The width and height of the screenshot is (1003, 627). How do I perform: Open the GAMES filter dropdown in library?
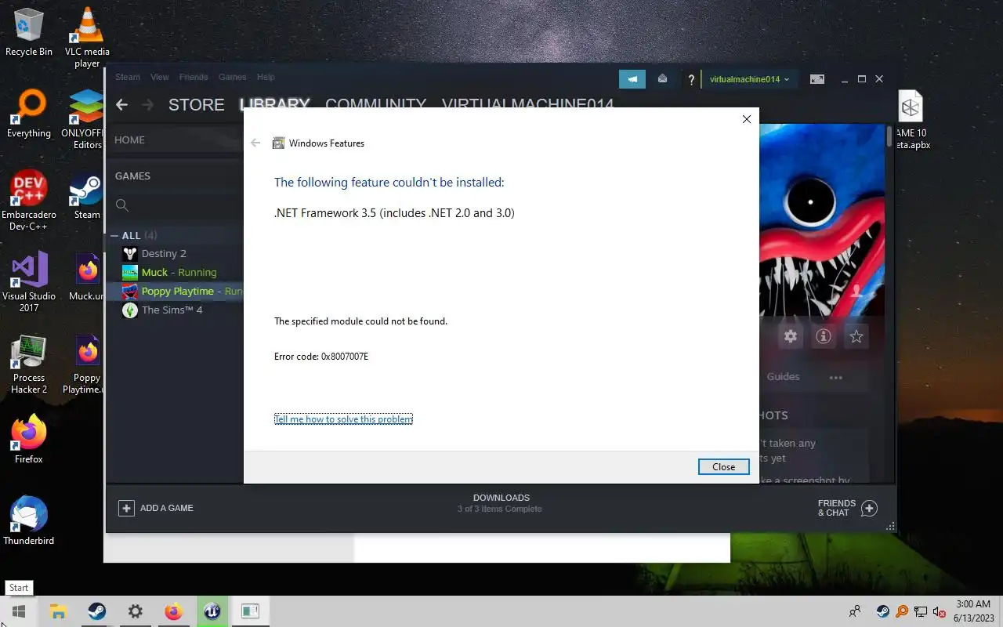coord(132,176)
